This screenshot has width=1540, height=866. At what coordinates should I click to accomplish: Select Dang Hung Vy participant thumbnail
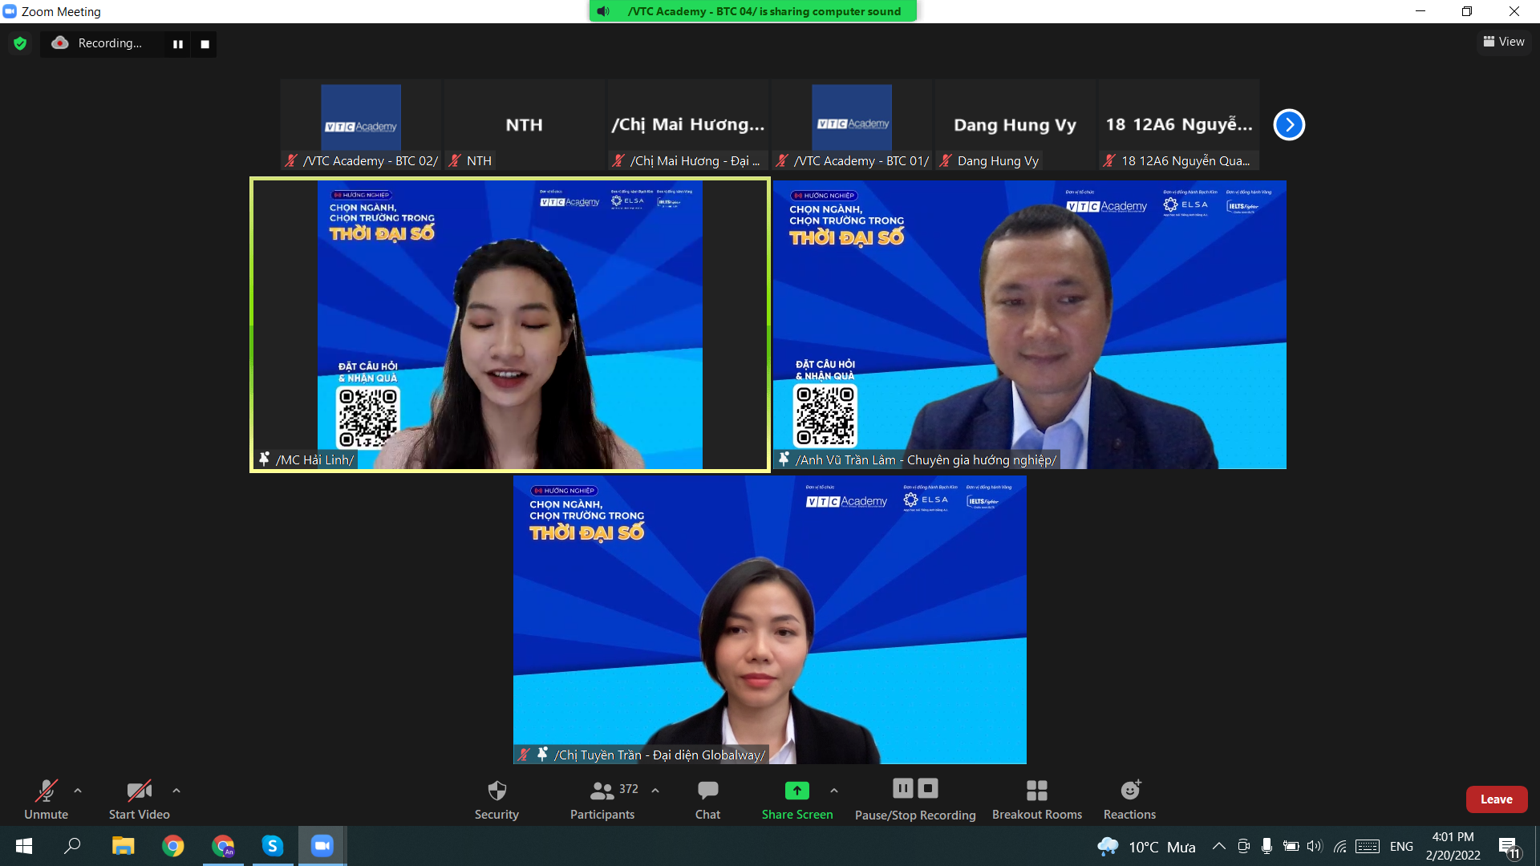click(x=1015, y=124)
